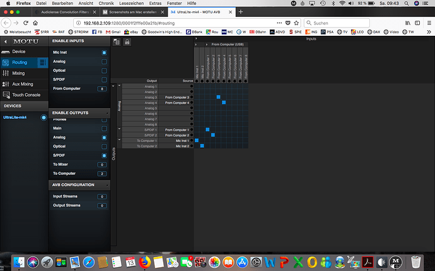435x271 pixels.
Task: Expand the Inputs header triangle
Action: 196,38
